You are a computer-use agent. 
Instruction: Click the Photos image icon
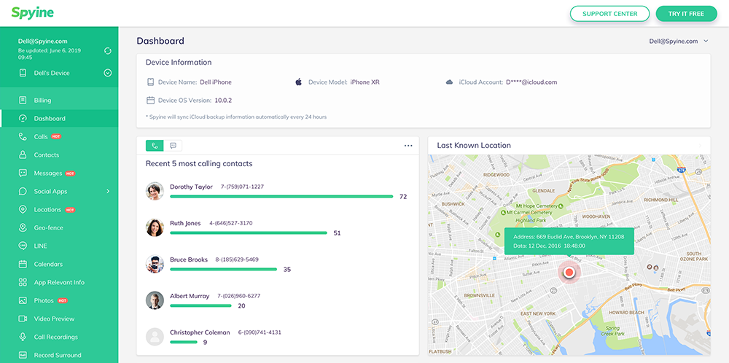[23, 301]
